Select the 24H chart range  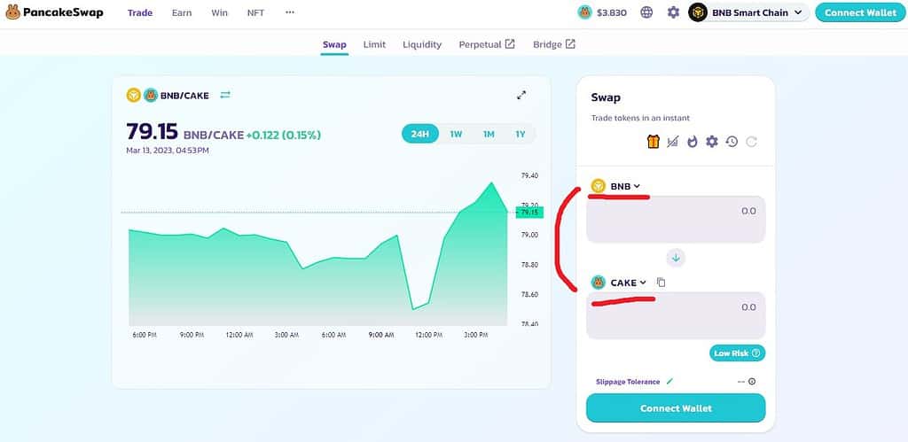click(420, 135)
